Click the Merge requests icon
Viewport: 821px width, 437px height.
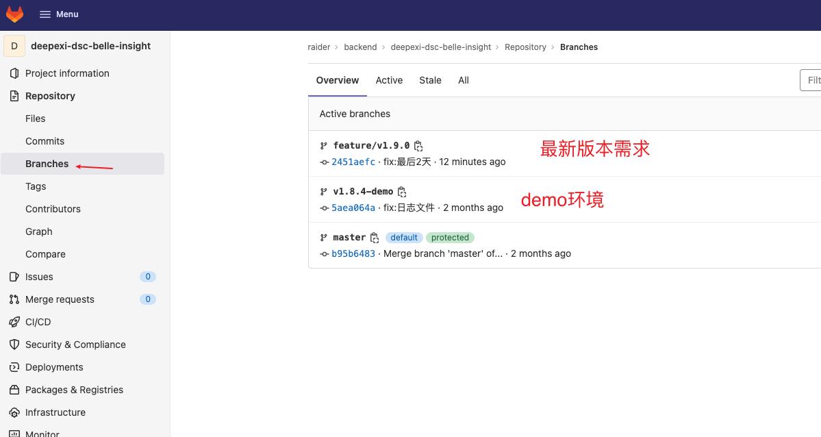(x=14, y=299)
